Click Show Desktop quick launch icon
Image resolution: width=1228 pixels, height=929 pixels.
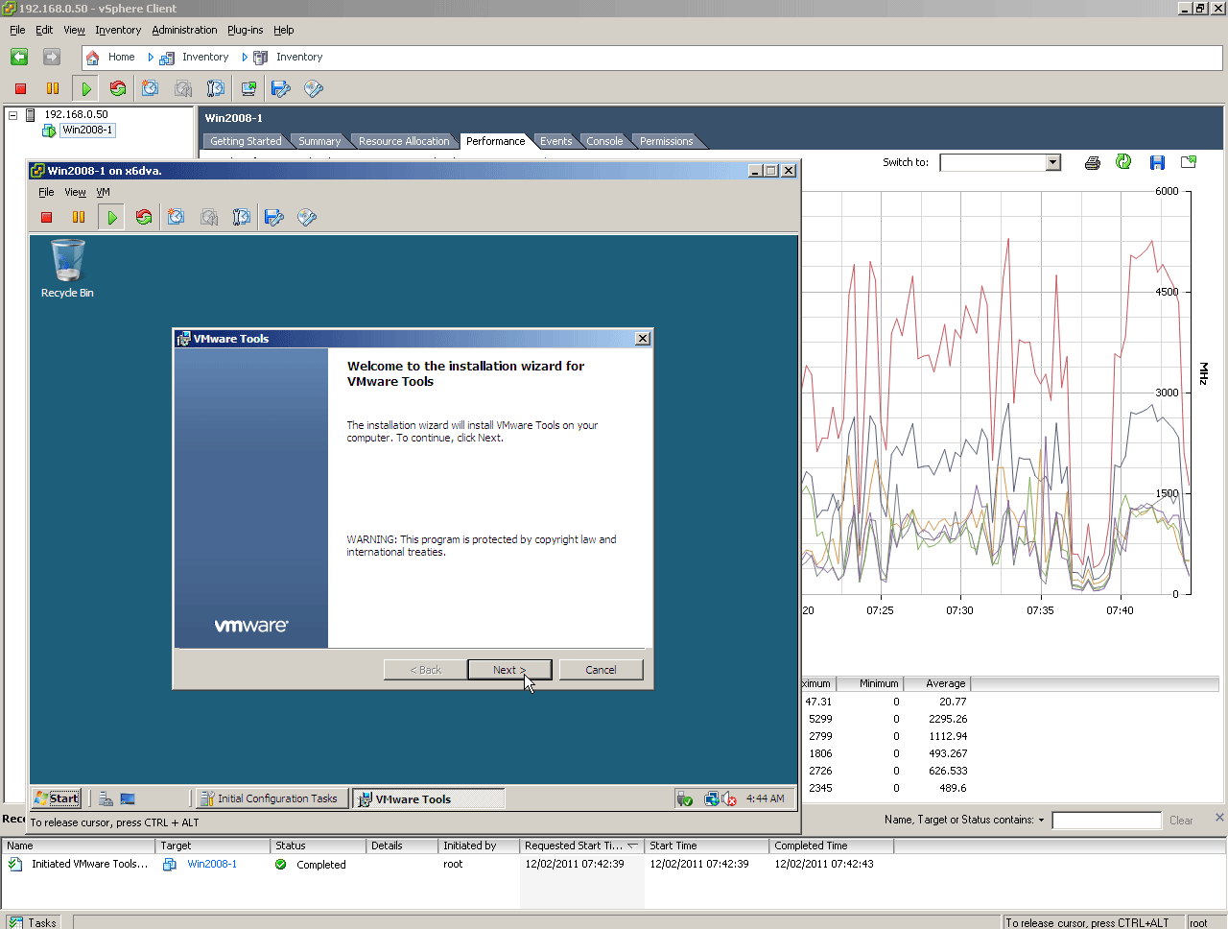point(128,798)
